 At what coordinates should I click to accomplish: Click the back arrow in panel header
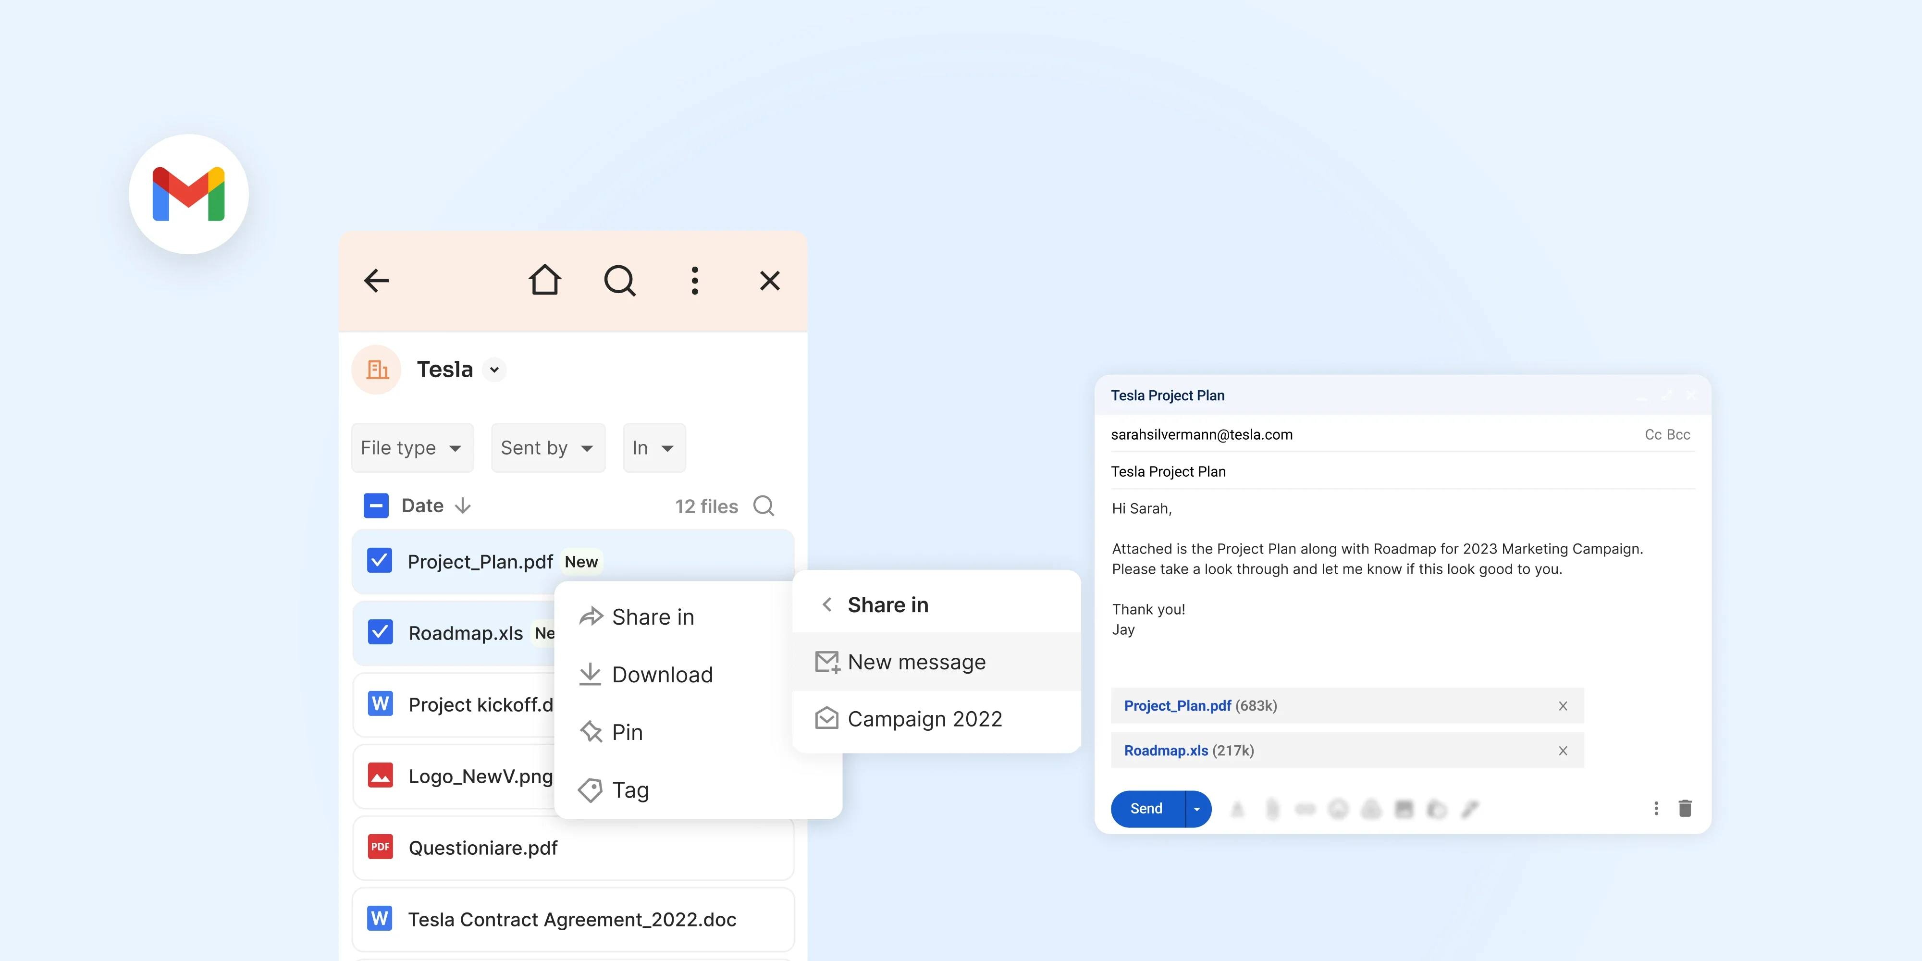coord(376,281)
